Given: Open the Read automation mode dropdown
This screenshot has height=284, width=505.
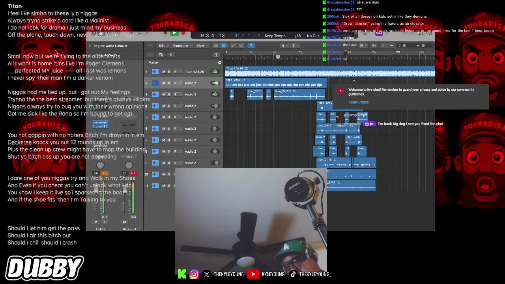Looking at the screenshot, I should click(129, 157).
